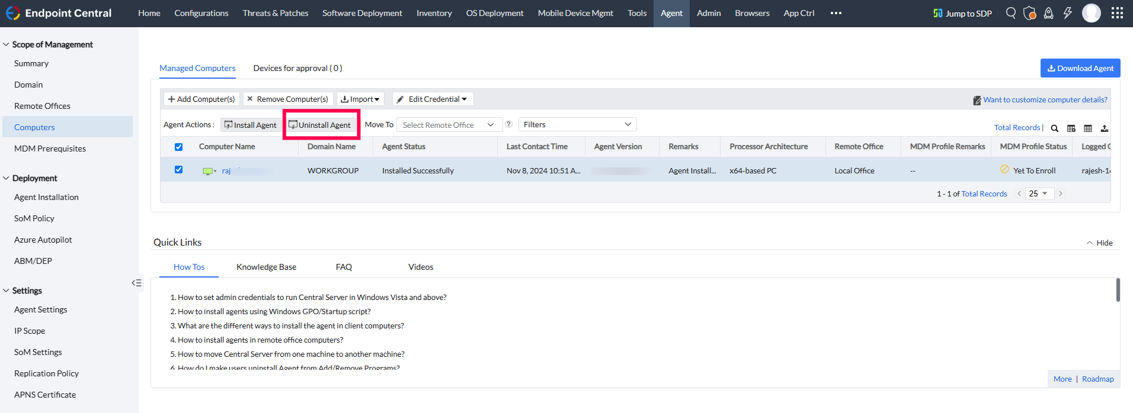
Task: Open Azure Autopilot in sidebar
Action: coord(43,240)
